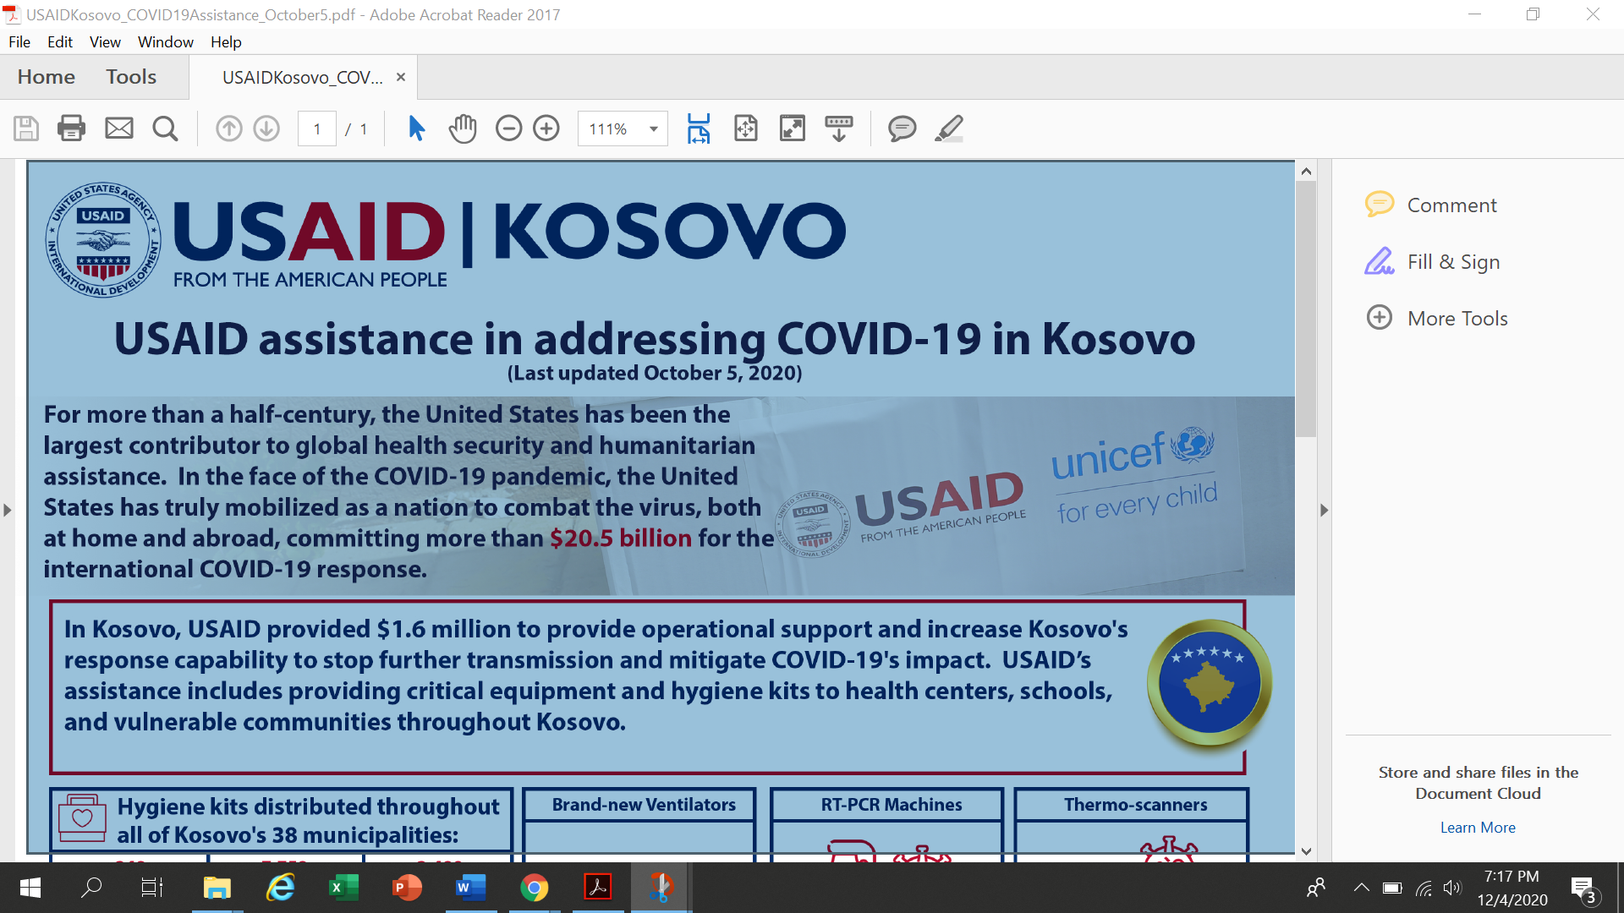Click the RT-PCR Machines heading
The height and width of the screenshot is (913, 1624).
(x=892, y=805)
